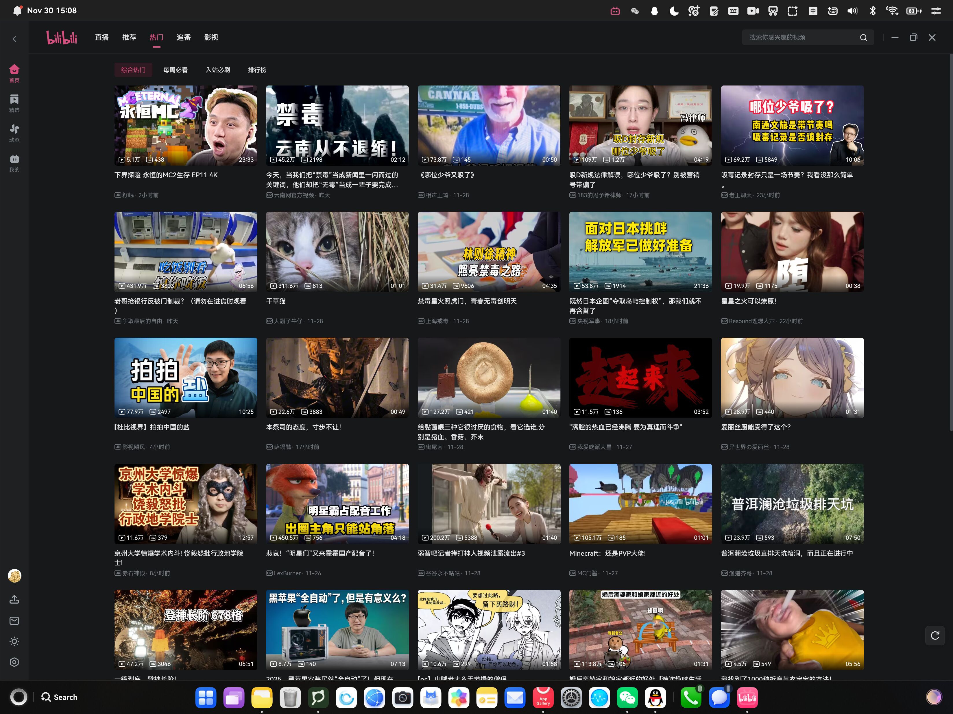Open the messages envelope icon in the sidebar
953x714 pixels.
14,621
